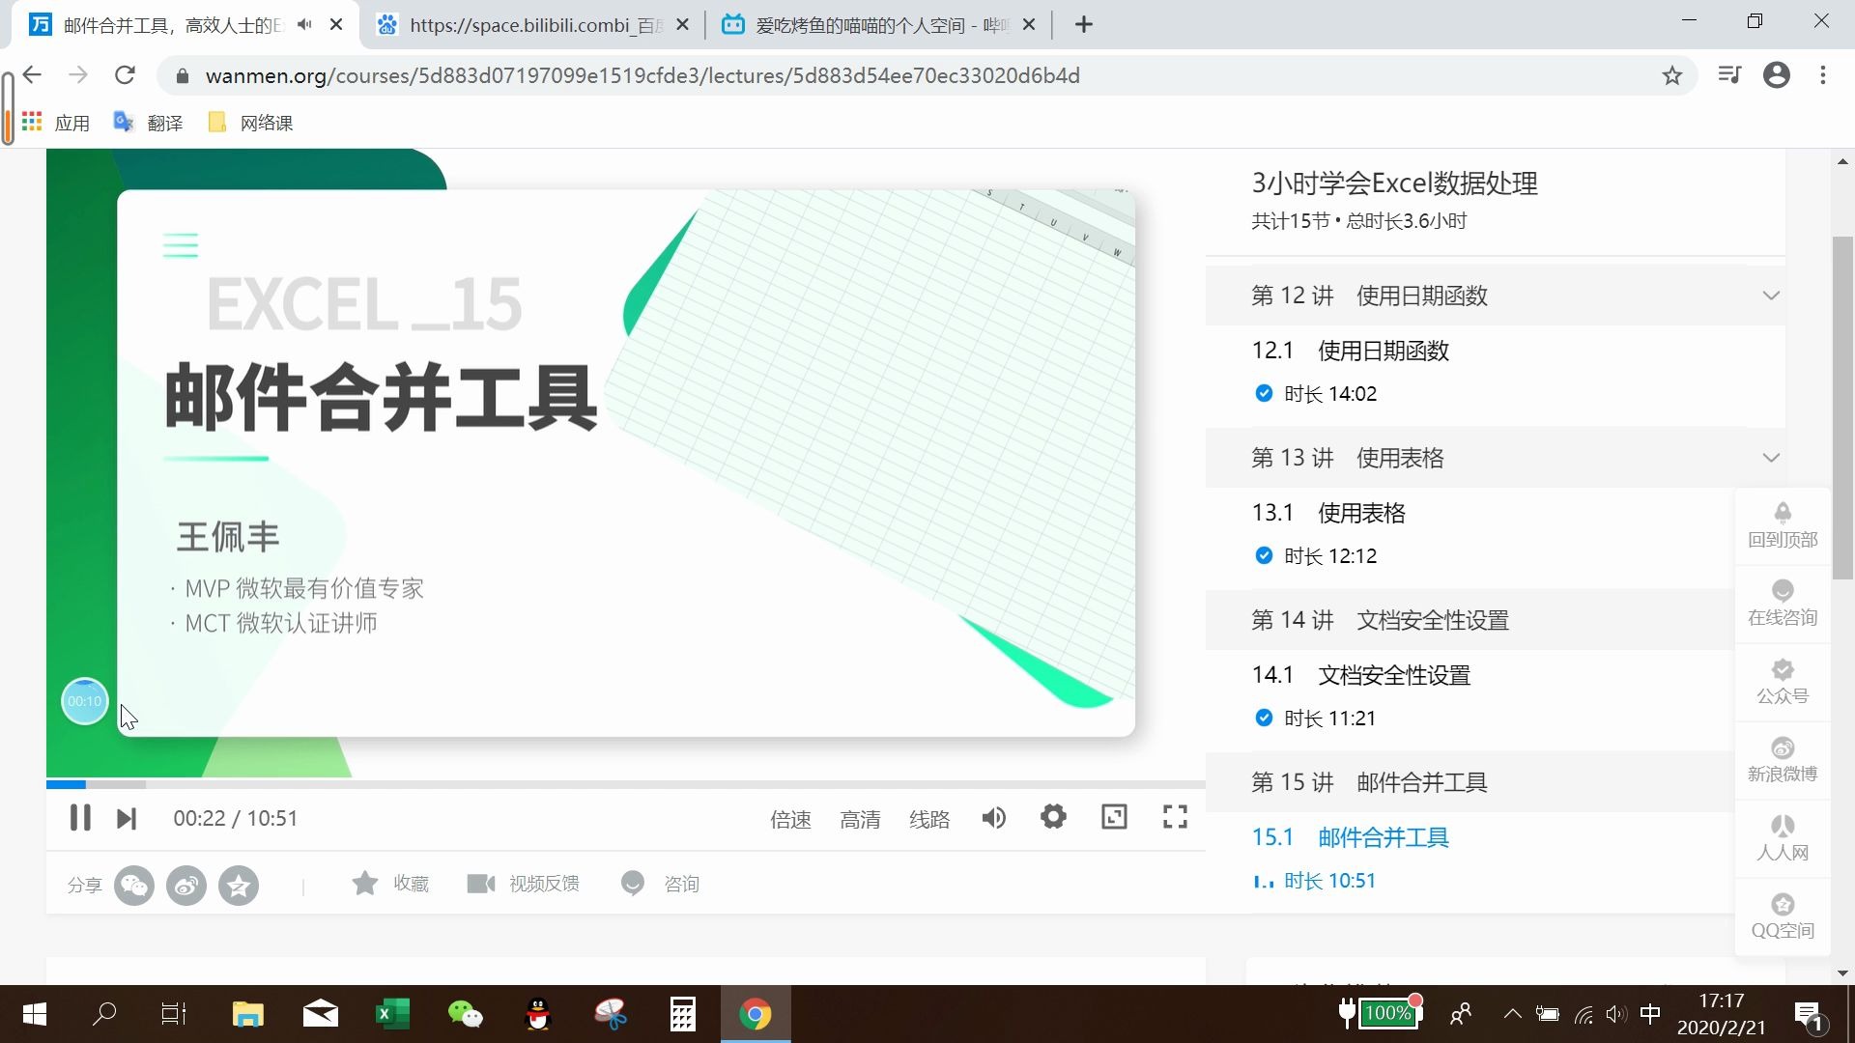
Task: Collapse the 第12讲 使用日期函数 section
Action: (x=1771, y=295)
